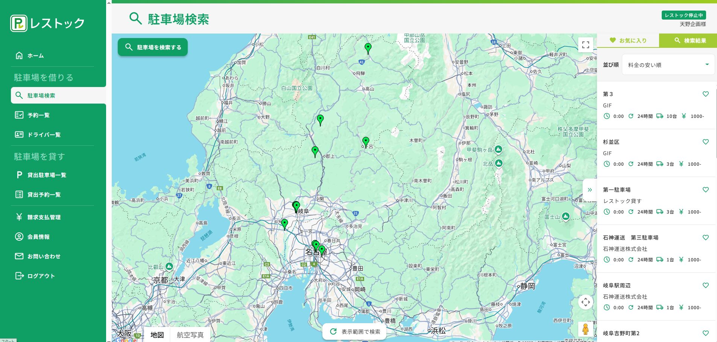Click the 駐車場を検索する button

coord(153,47)
